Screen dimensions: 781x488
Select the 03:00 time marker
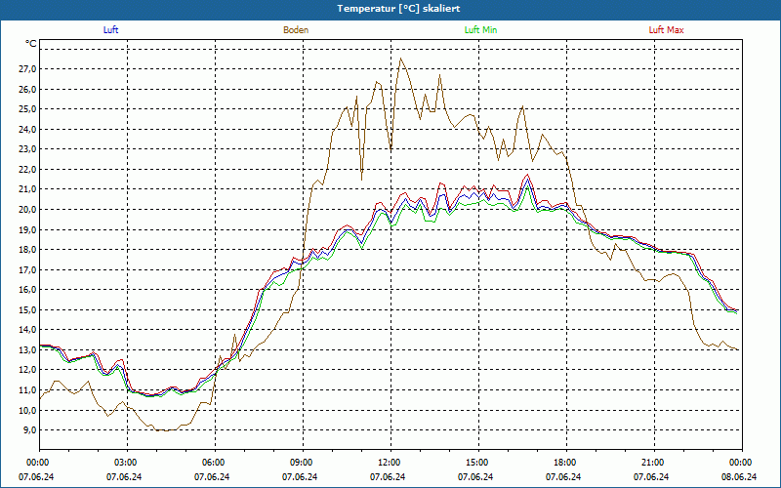click(125, 463)
